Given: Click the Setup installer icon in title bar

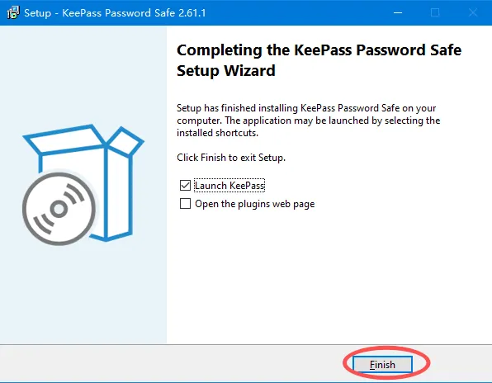Looking at the screenshot, I should coord(13,12).
